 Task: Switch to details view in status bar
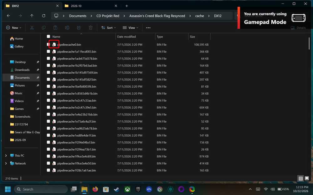click(300, 178)
